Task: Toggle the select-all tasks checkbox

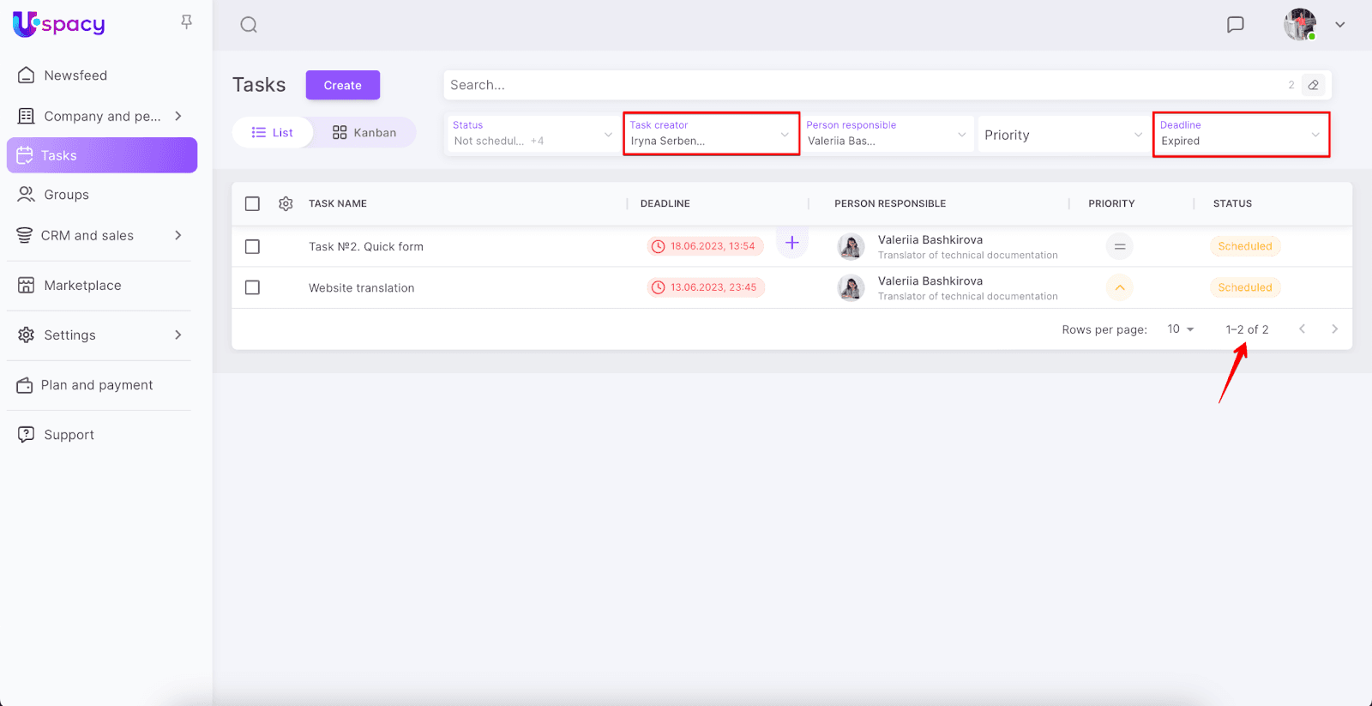Action: [x=252, y=204]
